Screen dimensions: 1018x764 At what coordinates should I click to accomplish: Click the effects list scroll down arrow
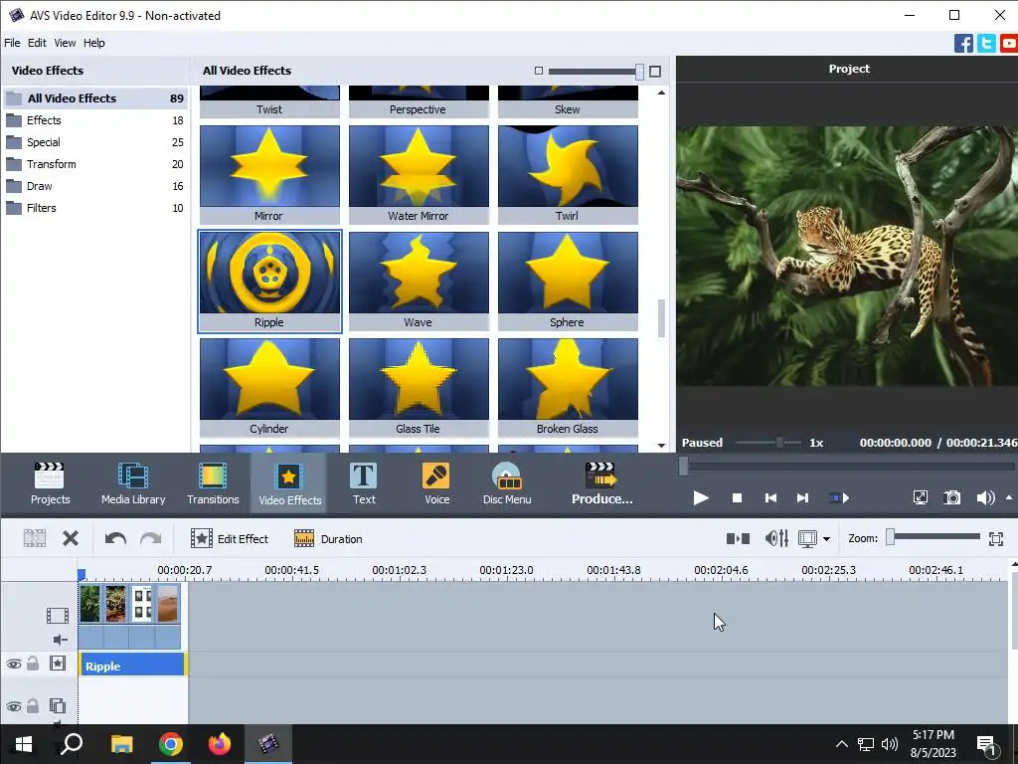[x=661, y=445]
